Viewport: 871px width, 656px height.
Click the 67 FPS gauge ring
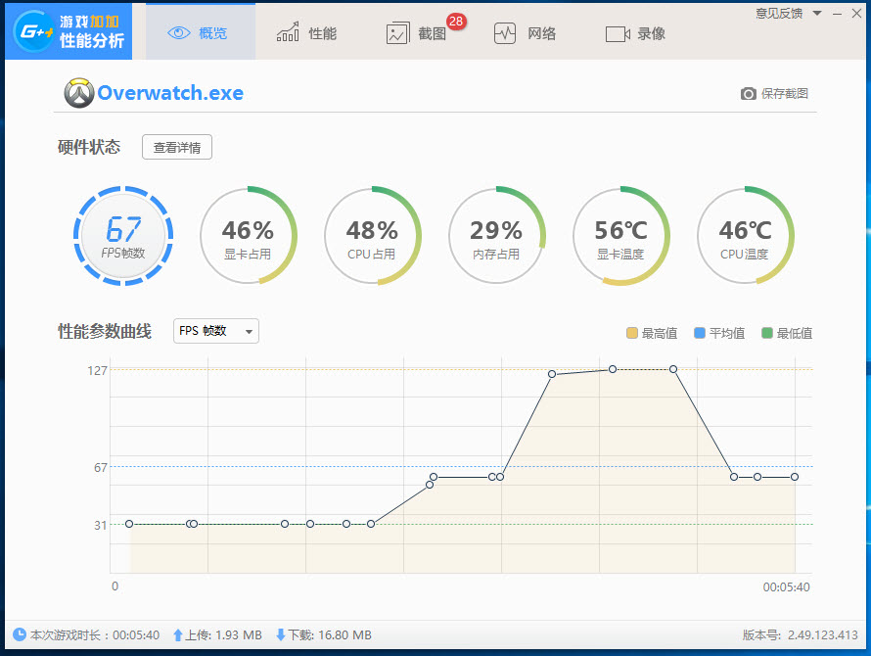click(x=123, y=236)
